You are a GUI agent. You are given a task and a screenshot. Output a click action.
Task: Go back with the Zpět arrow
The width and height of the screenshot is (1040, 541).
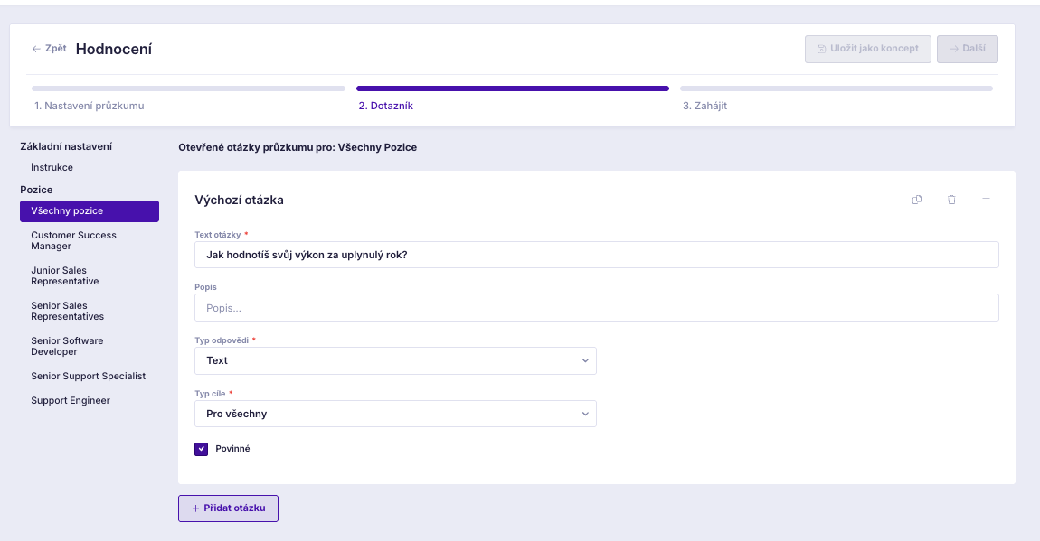click(x=49, y=49)
